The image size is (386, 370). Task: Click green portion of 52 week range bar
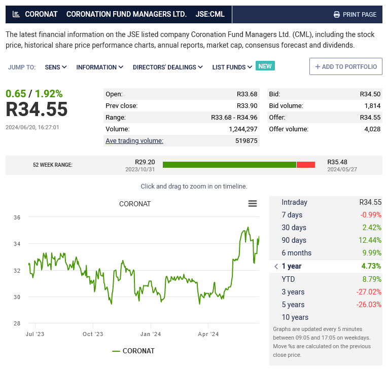click(x=229, y=165)
